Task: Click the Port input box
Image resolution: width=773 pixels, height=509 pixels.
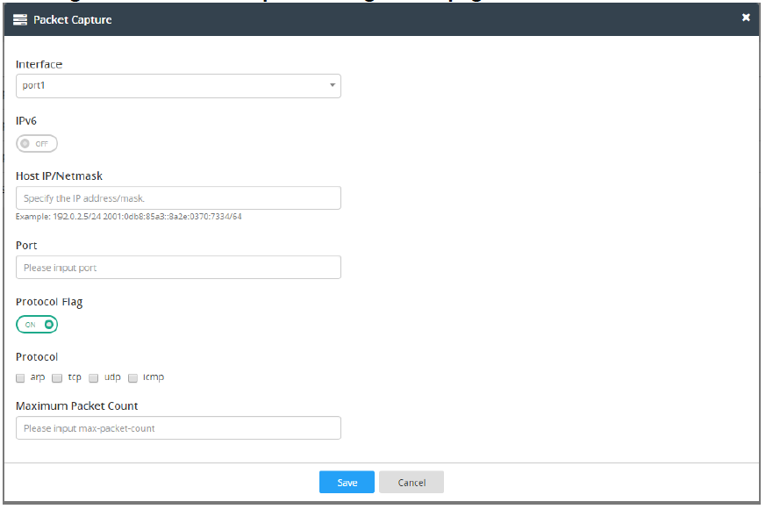Action: point(178,267)
